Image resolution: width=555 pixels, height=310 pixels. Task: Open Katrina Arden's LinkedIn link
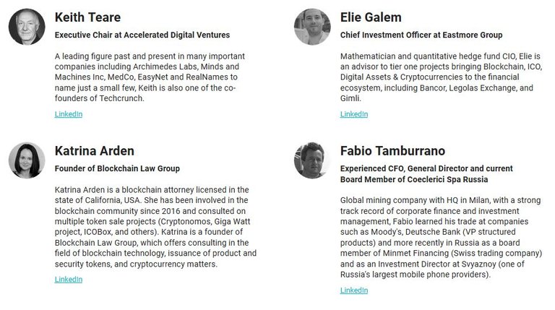pyautogui.click(x=69, y=279)
